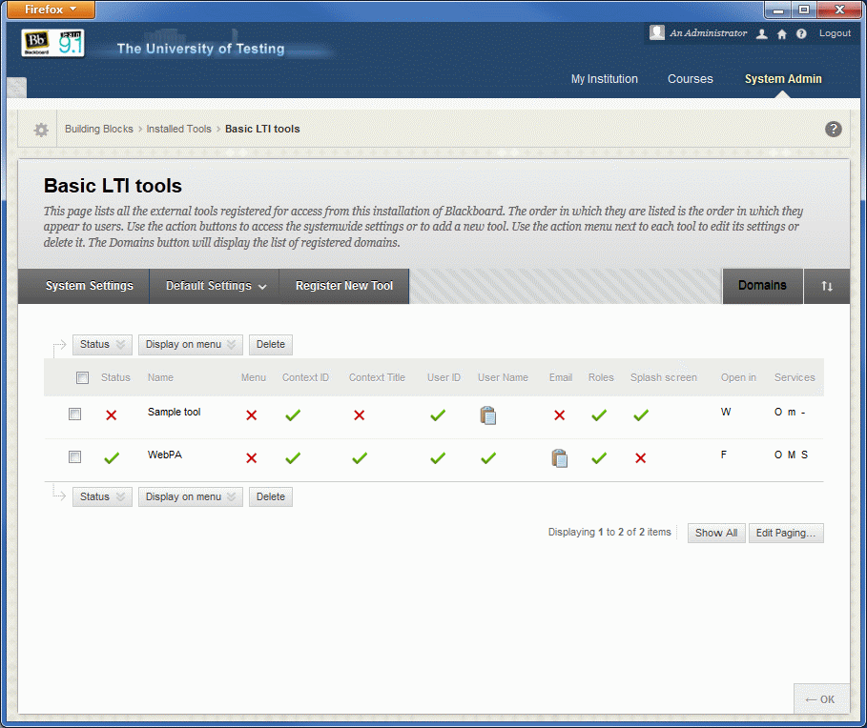Click the Show All button
This screenshot has width=867, height=728.
click(x=715, y=533)
